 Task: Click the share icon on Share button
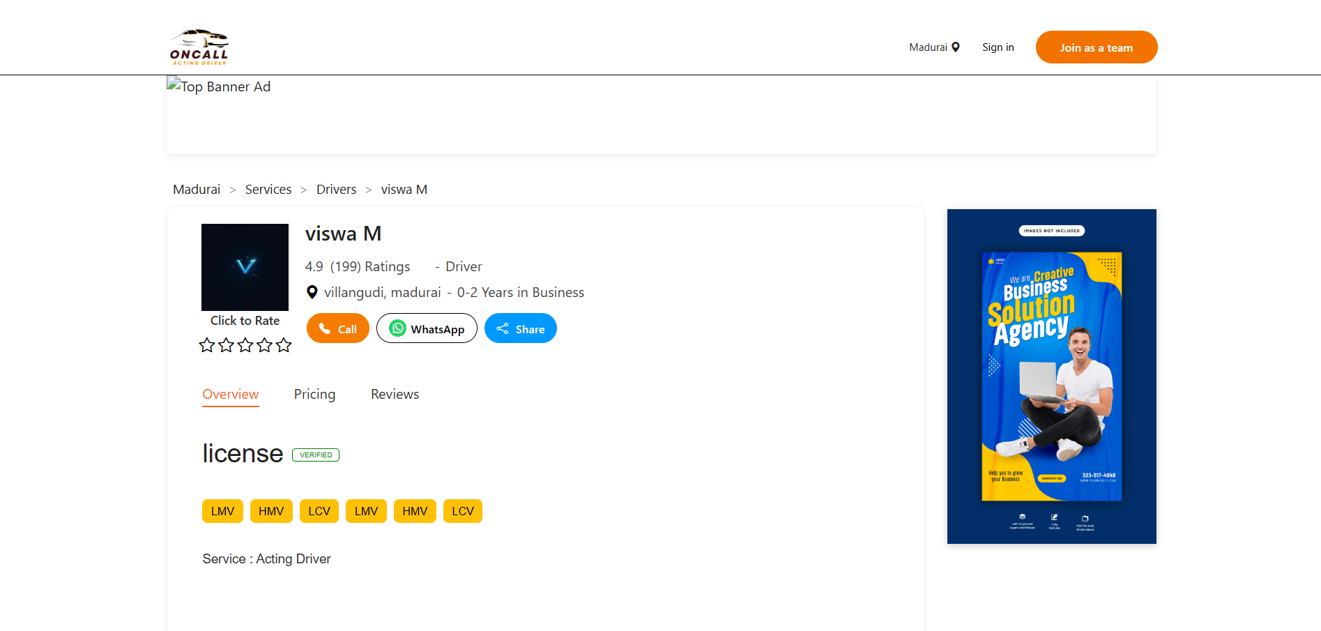click(x=503, y=328)
